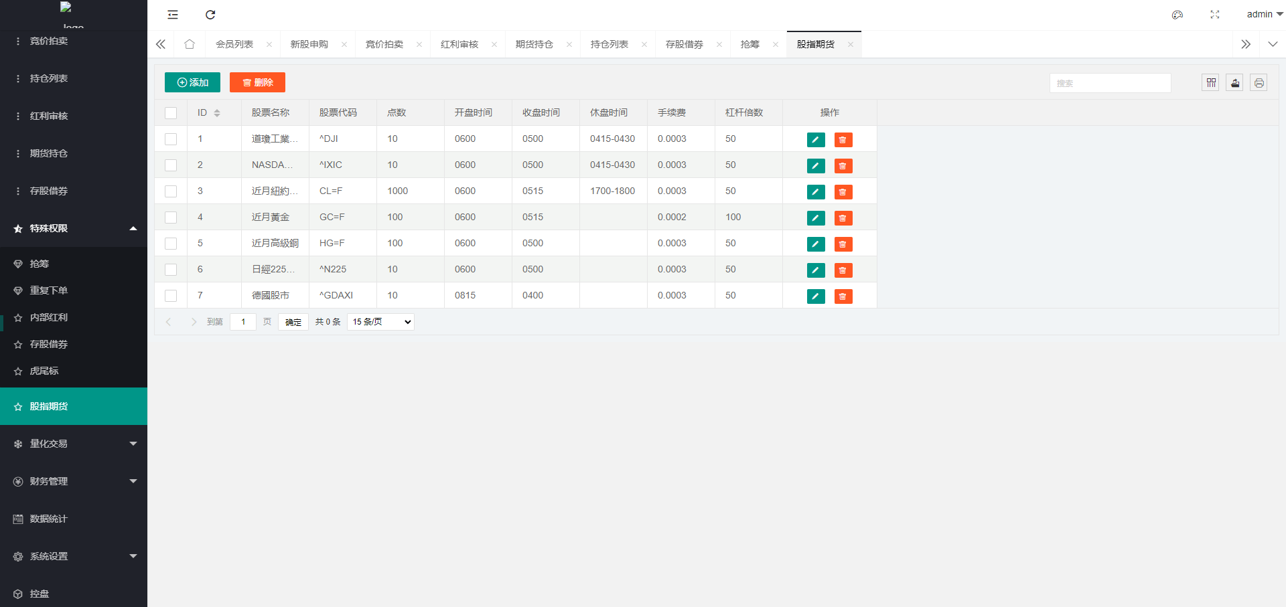Screen dimensions: 1286x607
Task: Click the refresh icon in top bar
Action: 210,15
